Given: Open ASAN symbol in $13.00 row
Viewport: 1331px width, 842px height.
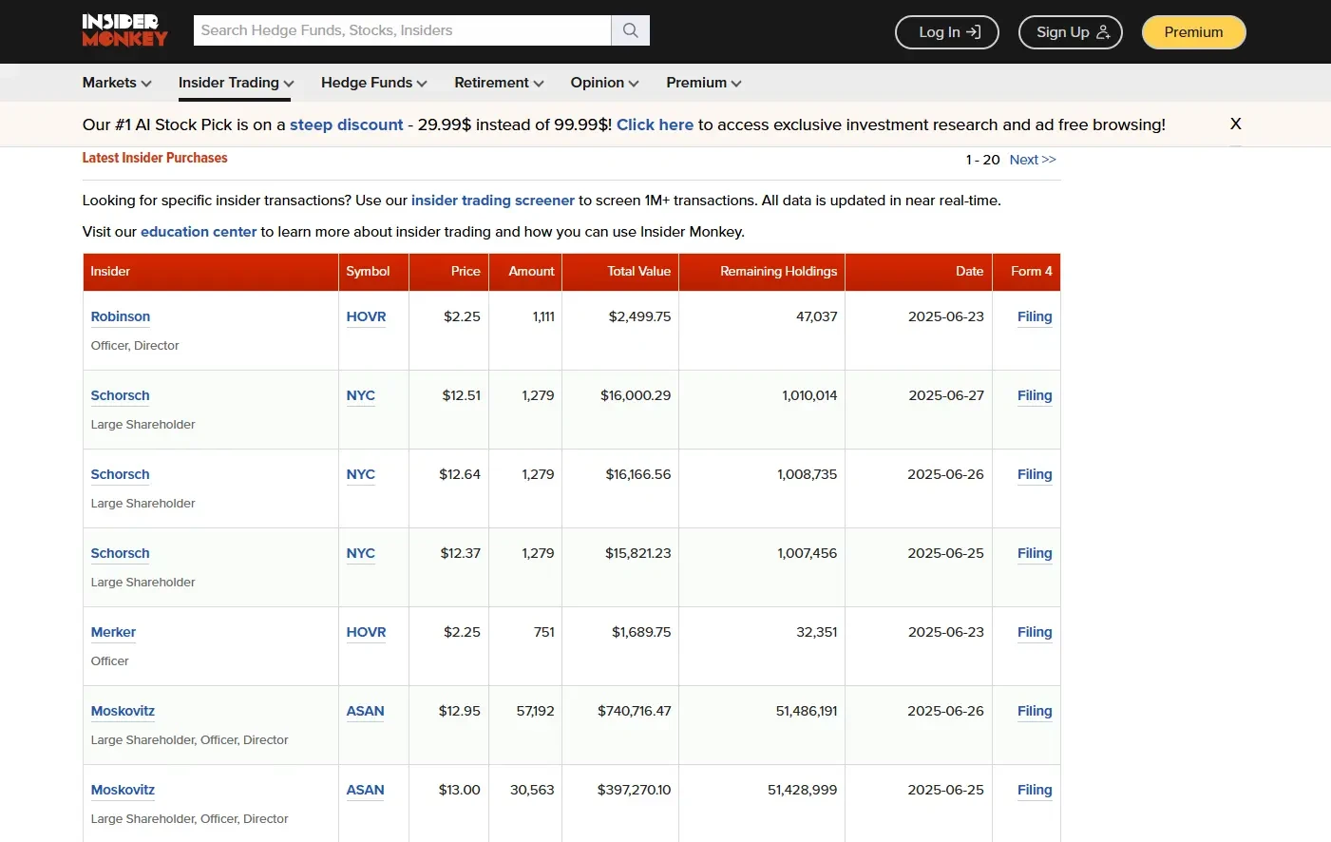Looking at the screenshot, I should 365,790.
